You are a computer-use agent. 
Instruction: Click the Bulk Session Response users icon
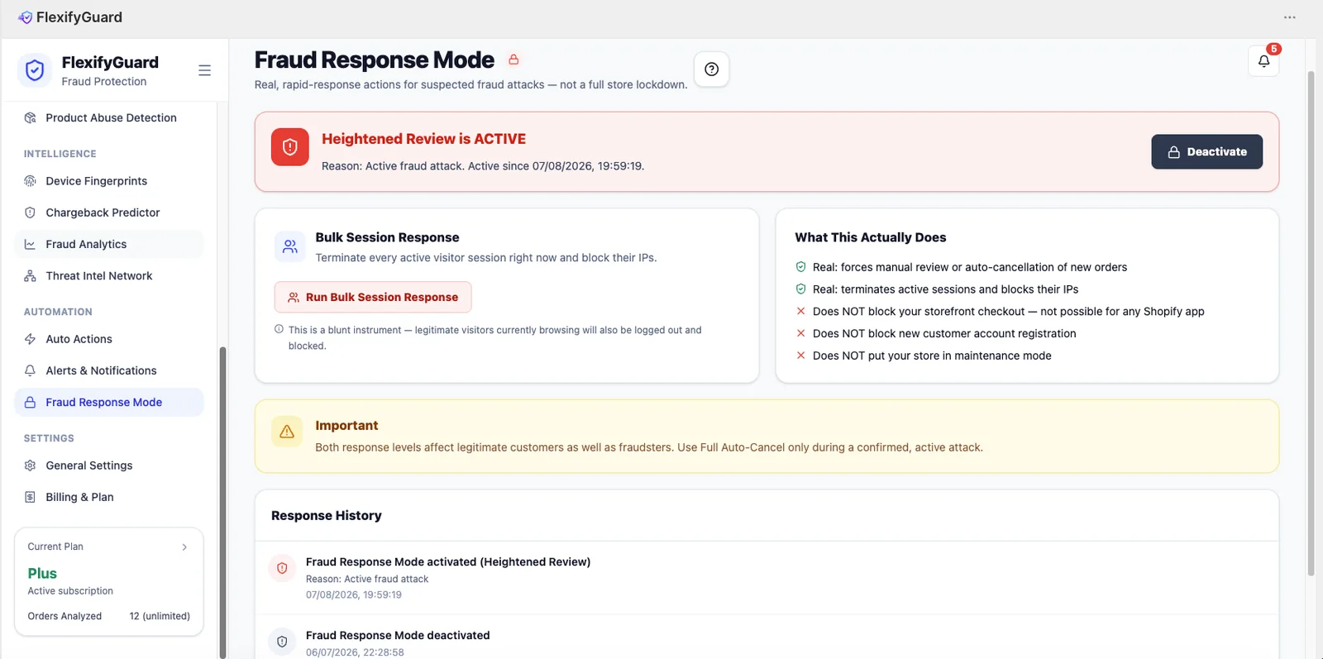click(290, 246)
